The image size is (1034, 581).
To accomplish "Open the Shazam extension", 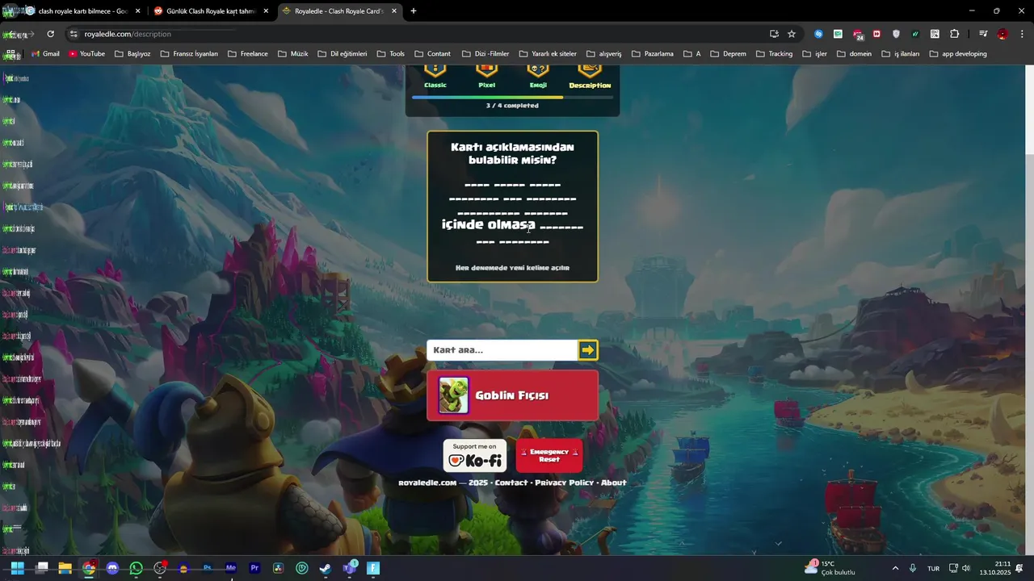I will click(x=818, y=34).
